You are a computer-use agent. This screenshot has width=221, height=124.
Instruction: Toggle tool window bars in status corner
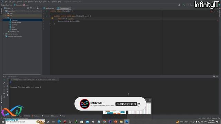(x=1, y=118)
